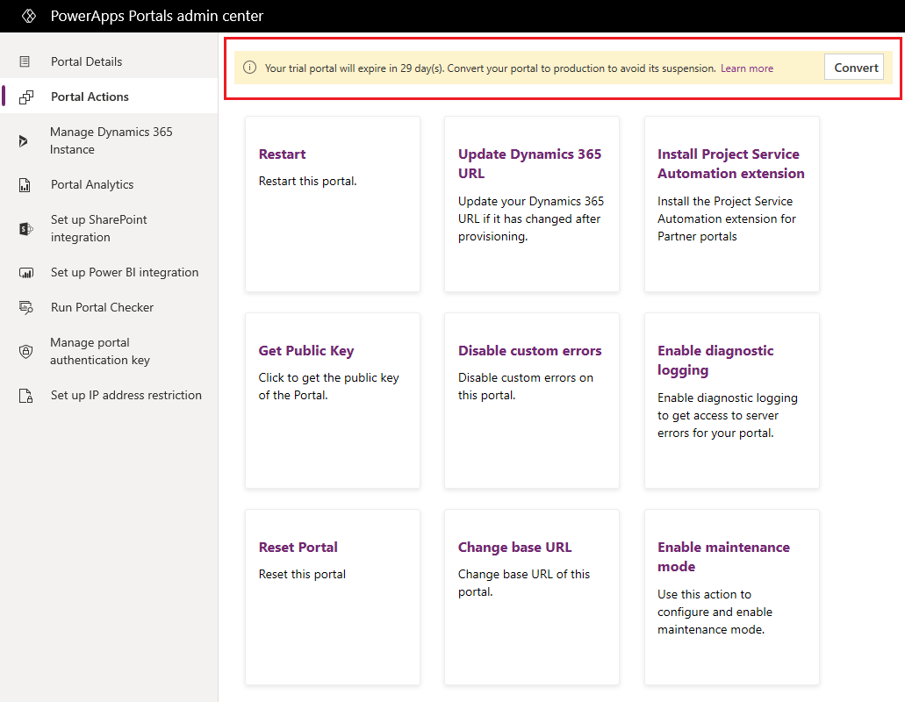The height and width of the screenshot is (702, 905).
Task: Click 'Click to get the public key' description
Action: 328,386
